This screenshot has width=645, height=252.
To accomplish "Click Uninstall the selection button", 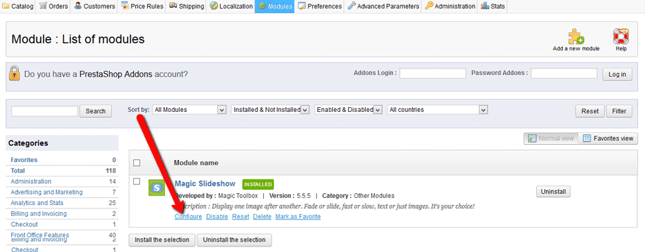I will (x=235, y=240).
